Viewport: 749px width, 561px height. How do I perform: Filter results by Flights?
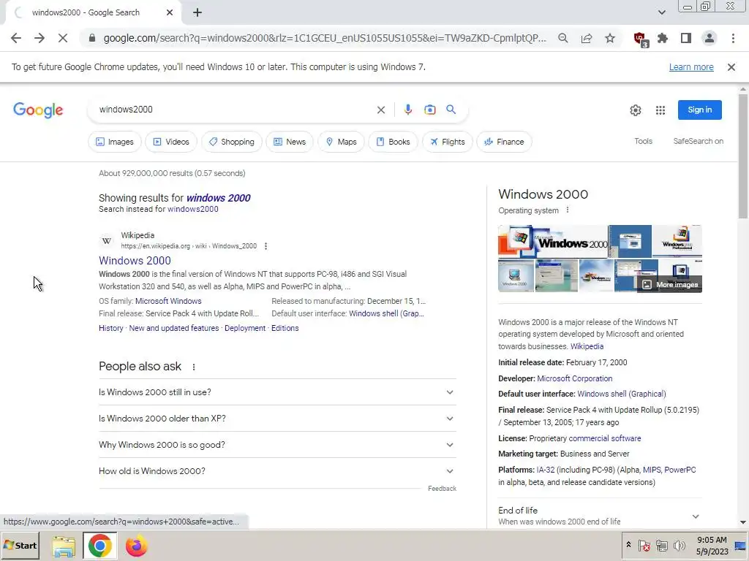tap(448, 142)
